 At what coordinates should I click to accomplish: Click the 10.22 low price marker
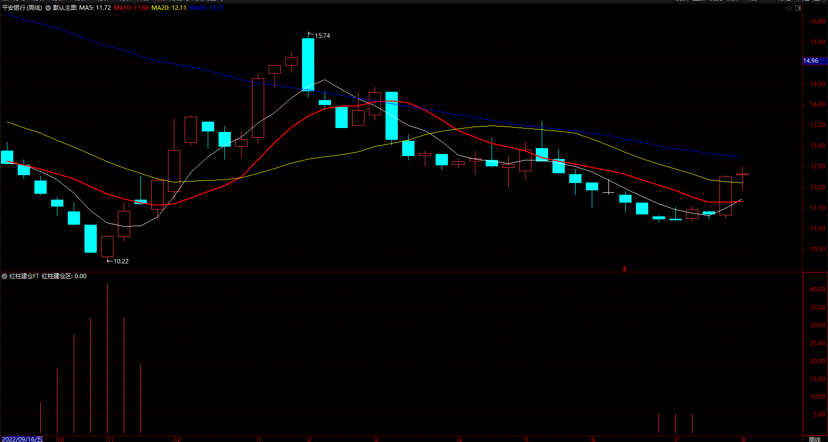pos(121,261)
